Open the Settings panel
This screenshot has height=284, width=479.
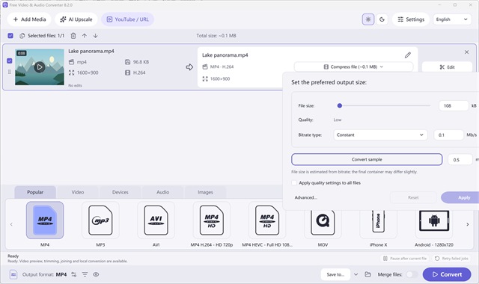point(411,19)
